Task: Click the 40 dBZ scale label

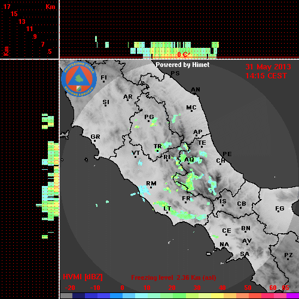Action: (x=222, y=288)
